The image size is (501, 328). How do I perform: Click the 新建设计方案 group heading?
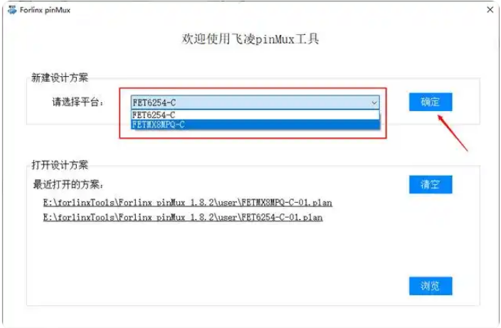tap(60, 78)
